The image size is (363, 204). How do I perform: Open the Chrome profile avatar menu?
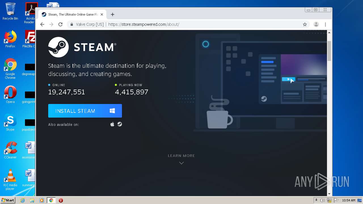(316, 24)
